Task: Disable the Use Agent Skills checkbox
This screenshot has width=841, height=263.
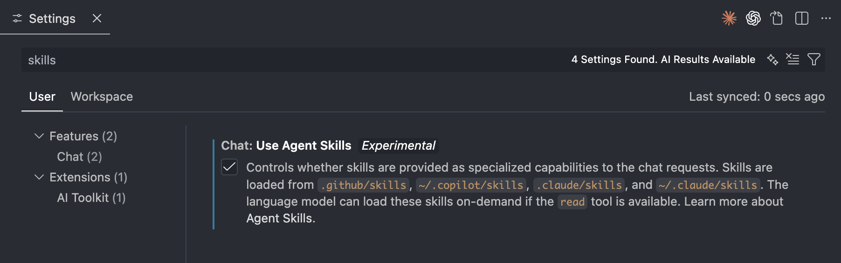Action: pyautogui.click(x=229, y=167)
